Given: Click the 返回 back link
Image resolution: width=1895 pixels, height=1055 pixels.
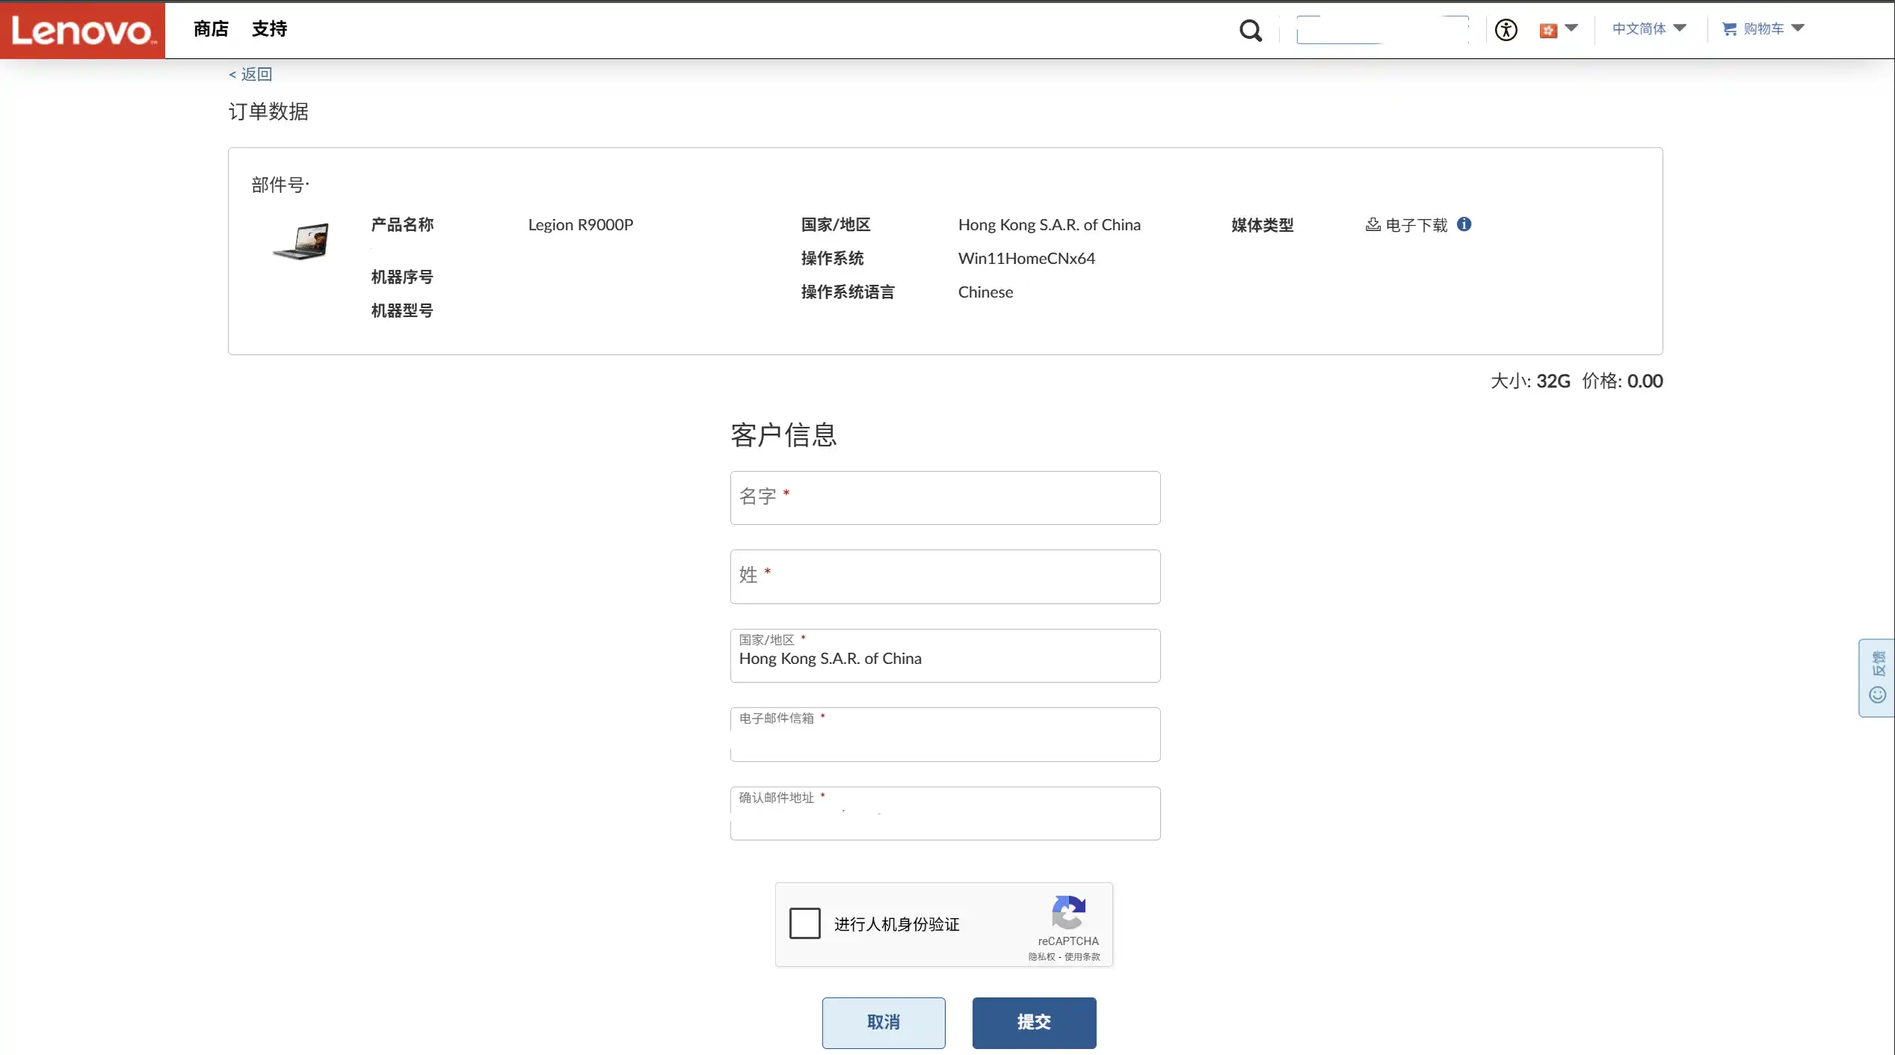Looking at the screenshot, I should (250, 74).
